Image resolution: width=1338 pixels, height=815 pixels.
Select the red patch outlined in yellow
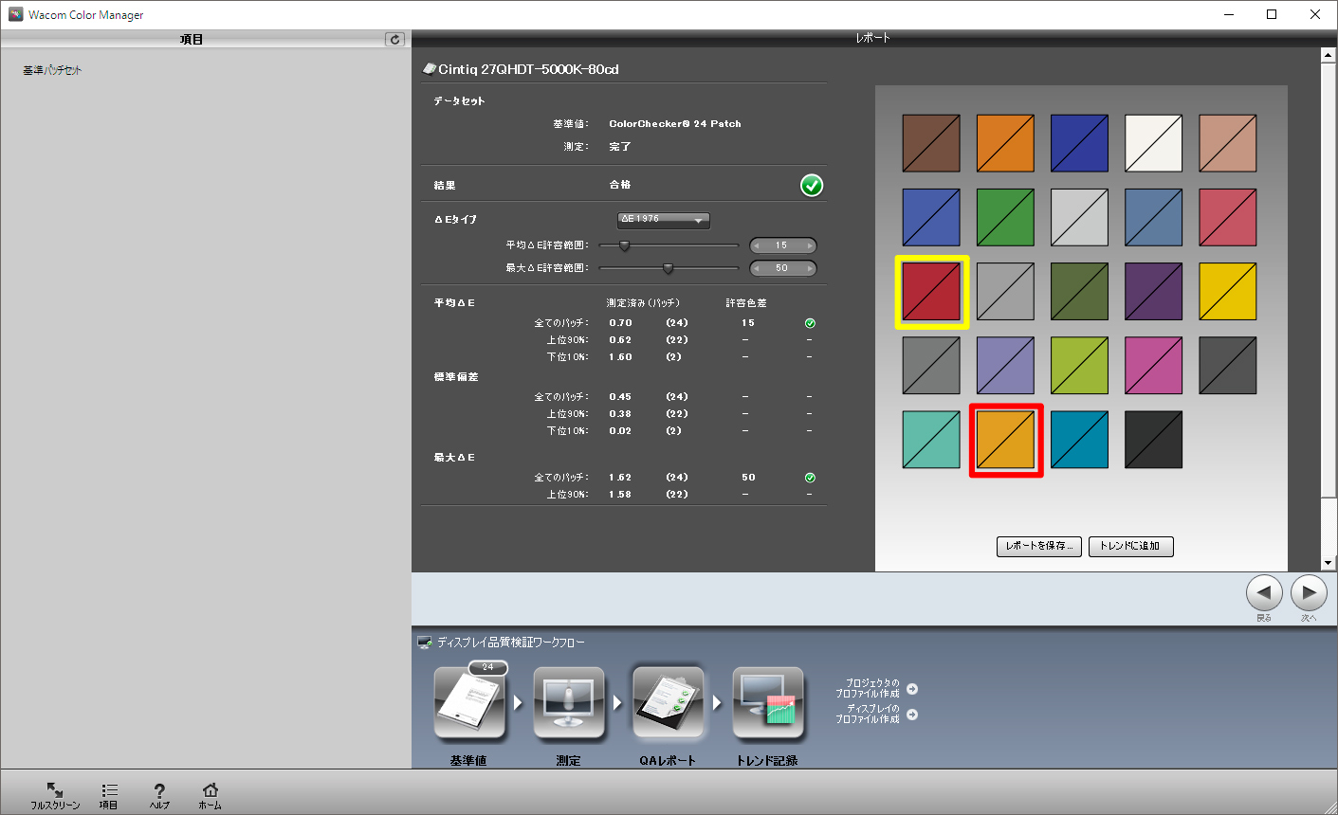(931, 292)
